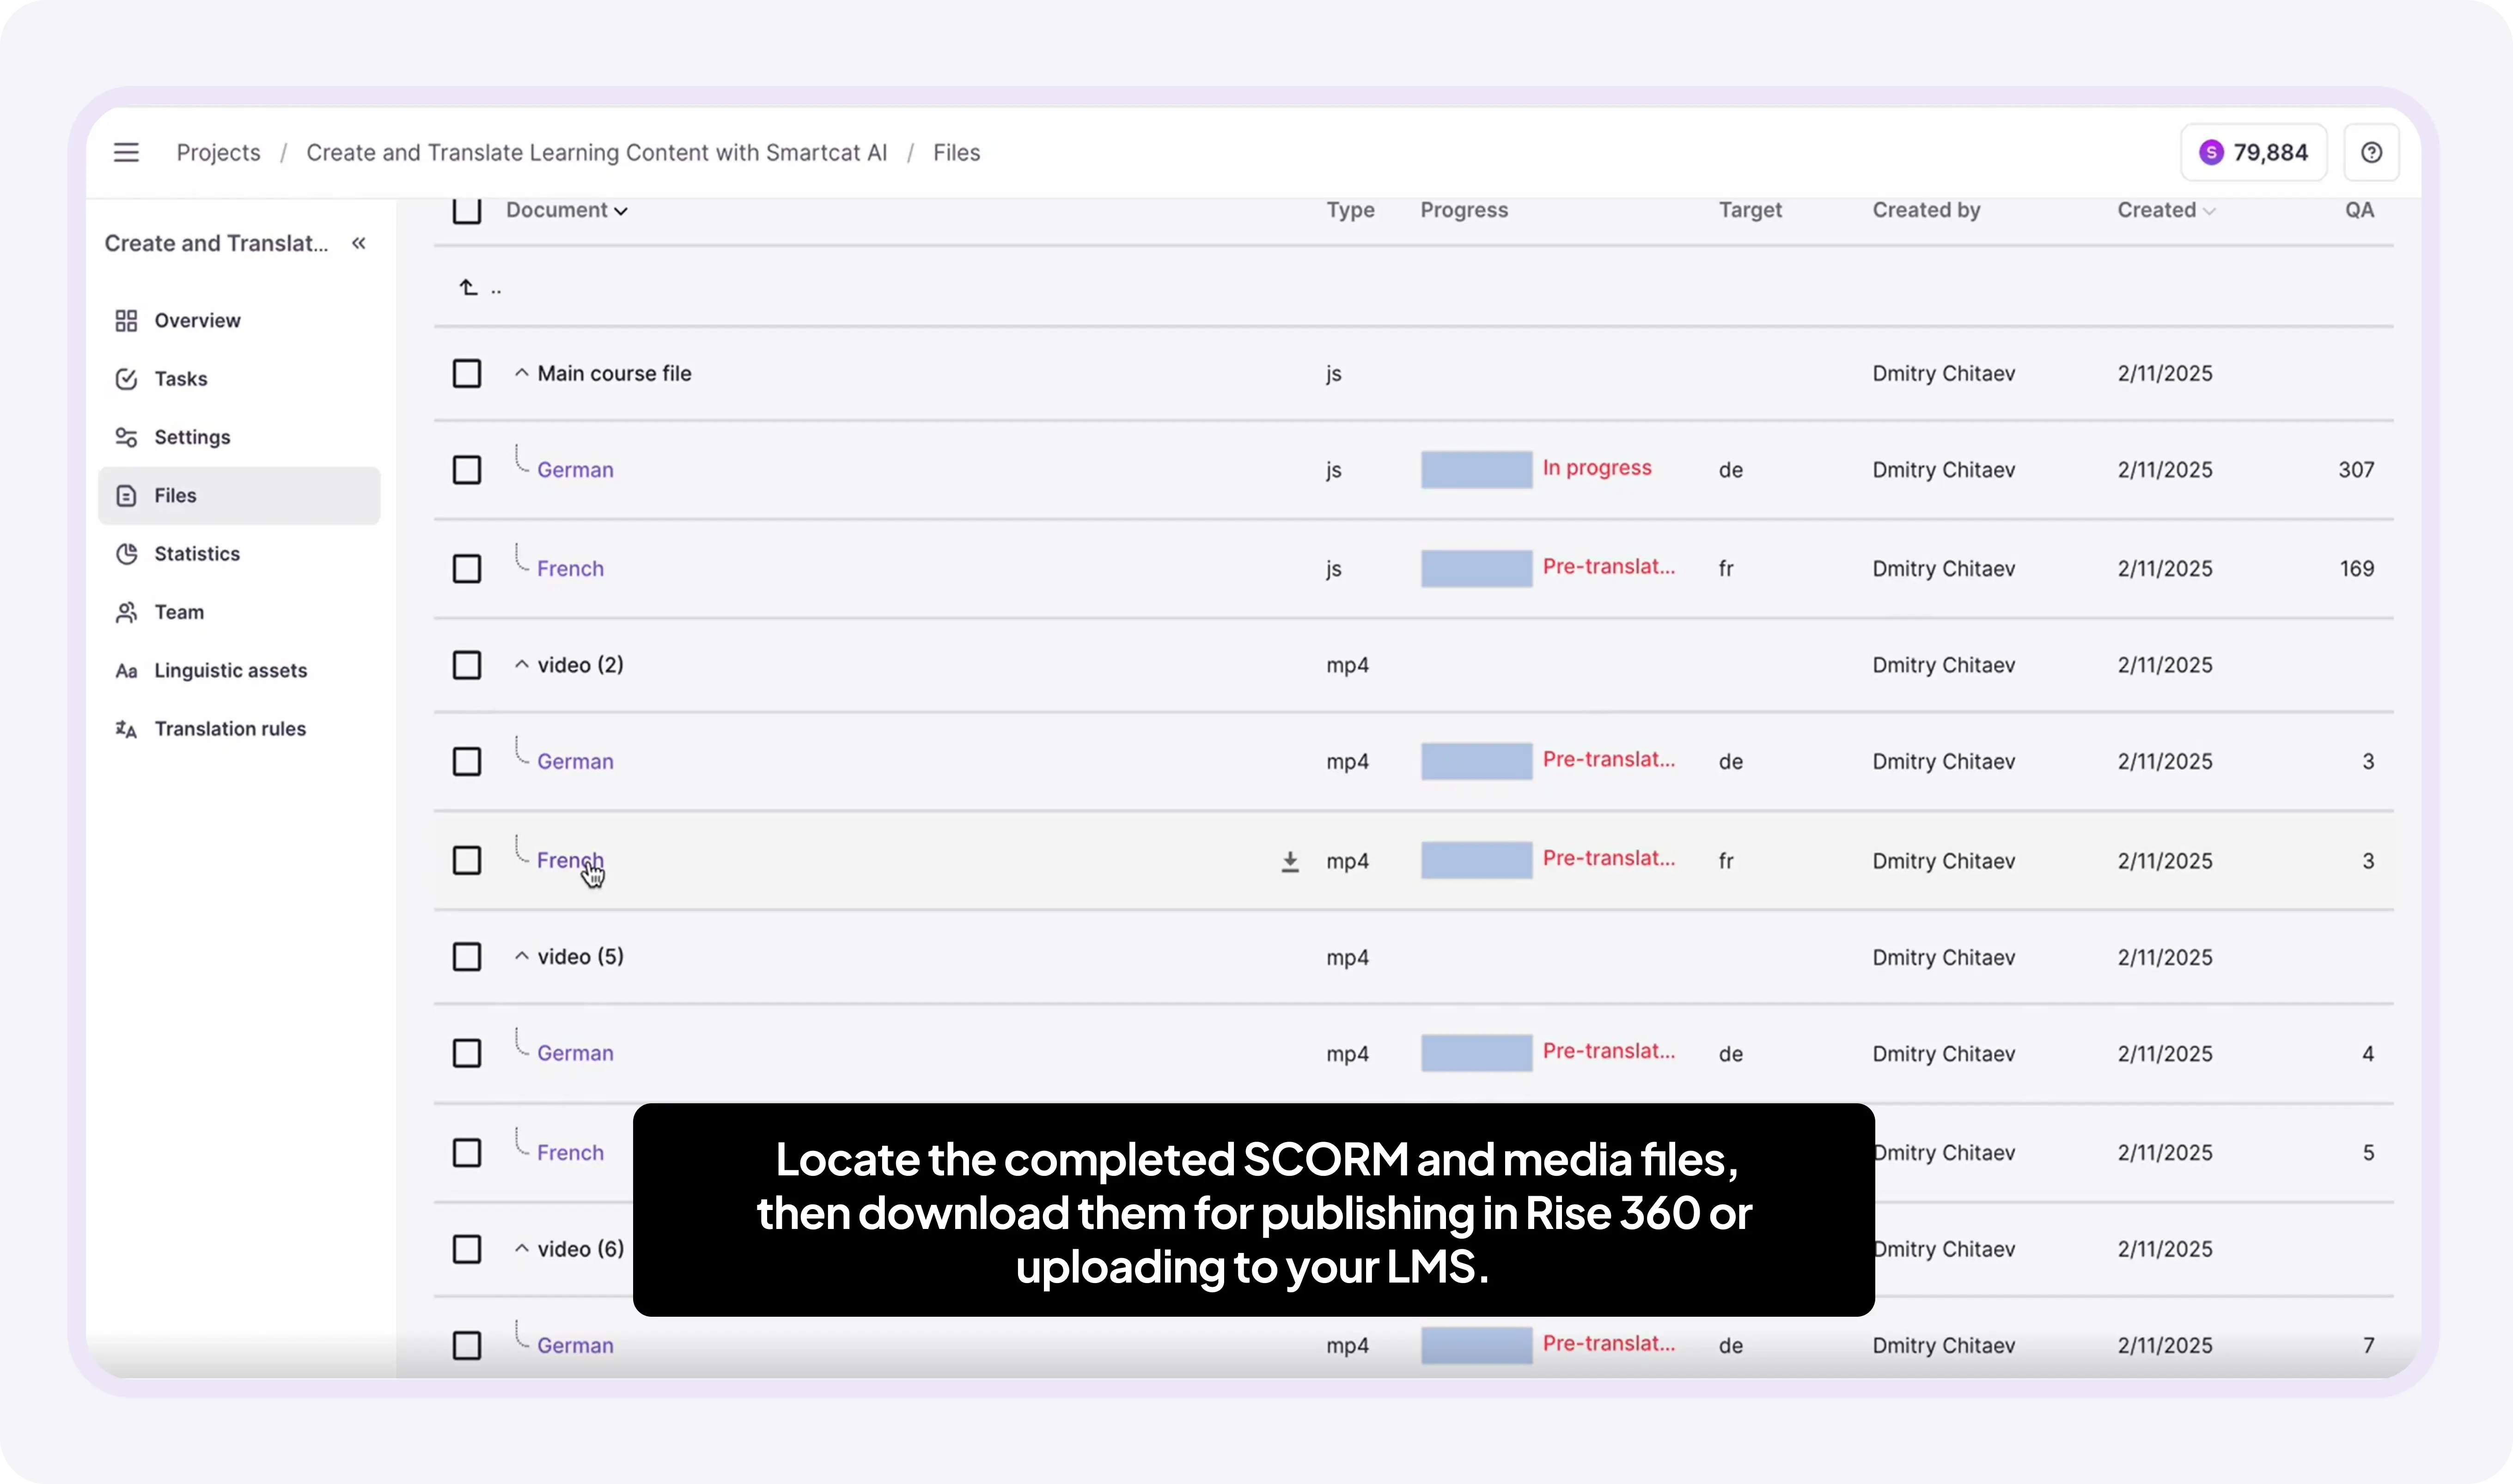Sort by the Created column arrow
This screenshot has width=2513, height=1484.
[x=2209, y=211]
